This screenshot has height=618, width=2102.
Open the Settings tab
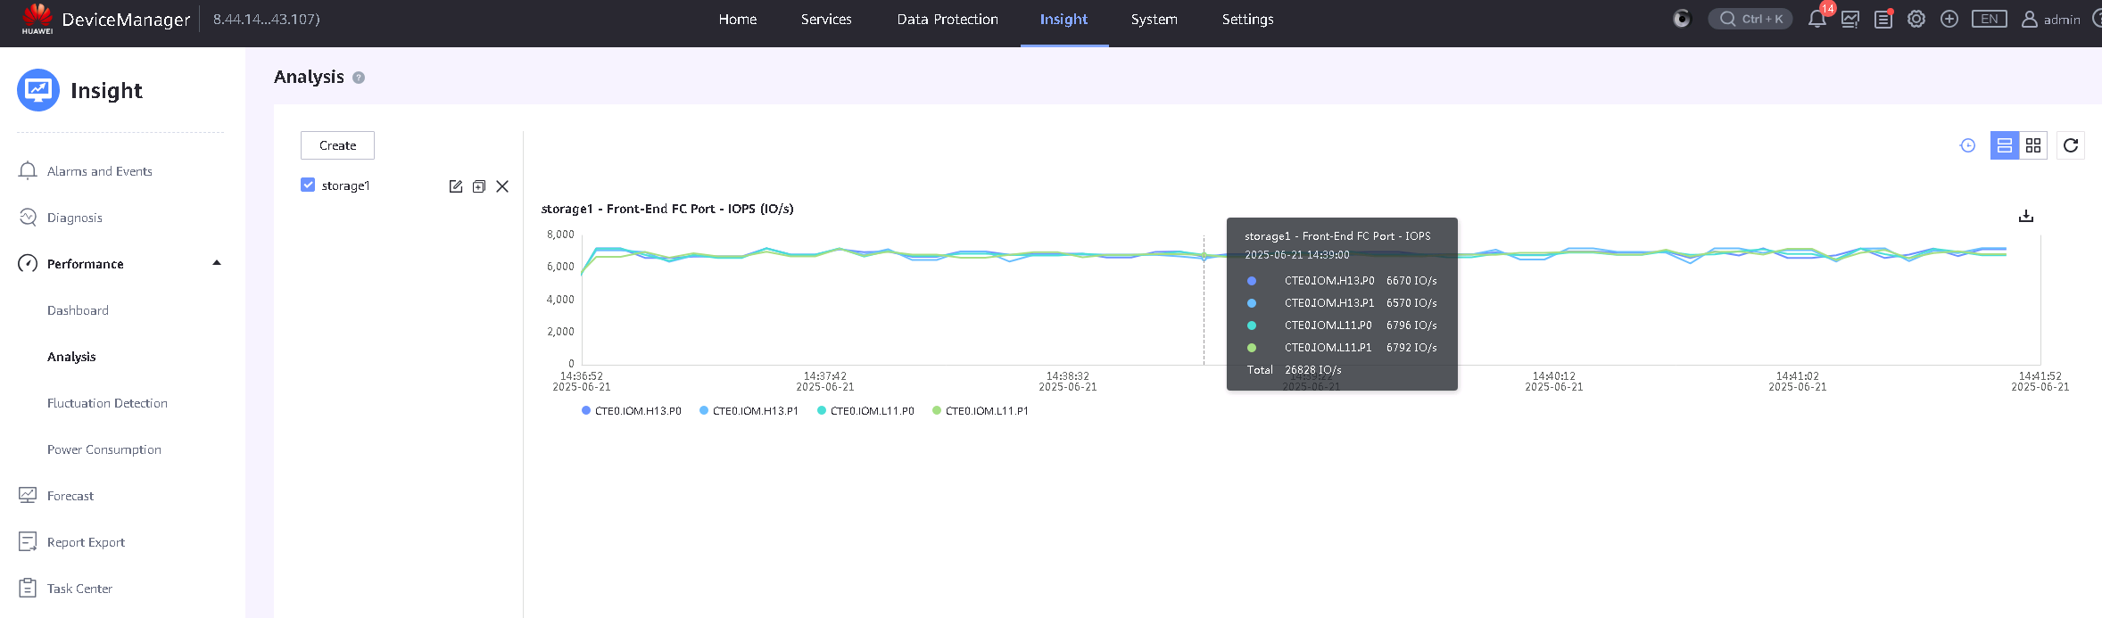[1247, 19]
